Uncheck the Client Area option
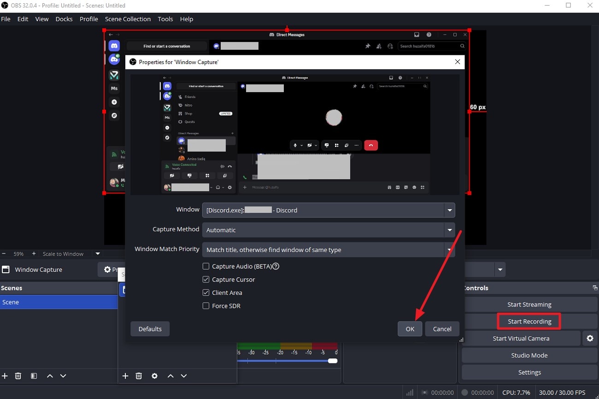The height and width of the screenshot is (399, 599). (x=206, y=292)
